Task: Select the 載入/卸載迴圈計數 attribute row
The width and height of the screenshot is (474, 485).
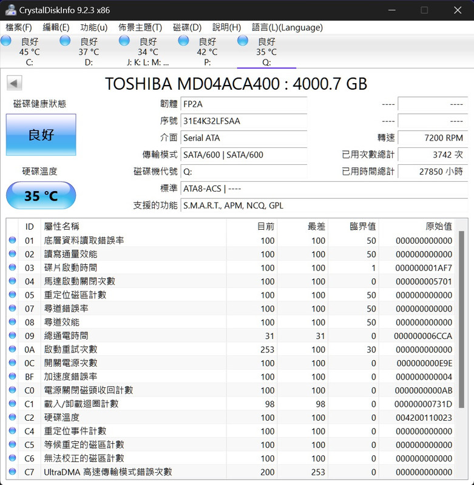Action: 231,404
